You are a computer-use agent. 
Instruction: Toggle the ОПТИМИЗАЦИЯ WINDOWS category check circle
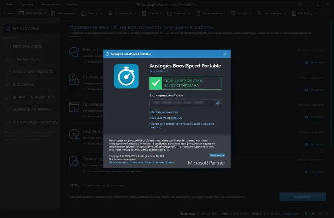pyautogui.click(x=8, y=122)
